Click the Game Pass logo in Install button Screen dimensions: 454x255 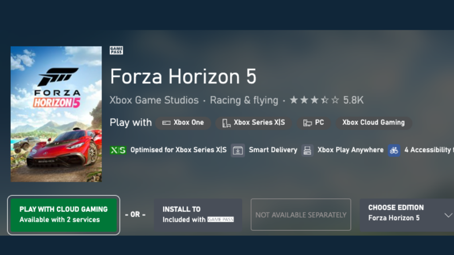pyautogui.click(x=220, y=220)
